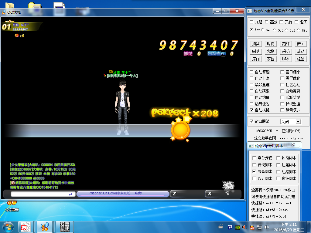Enable 自动答题 option
The image size is (311, 233).
(251, 72)
